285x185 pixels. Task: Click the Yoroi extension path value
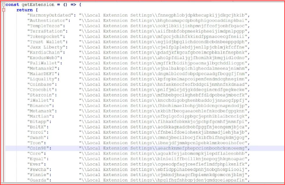pyautogui.click(x=164, y=132)
